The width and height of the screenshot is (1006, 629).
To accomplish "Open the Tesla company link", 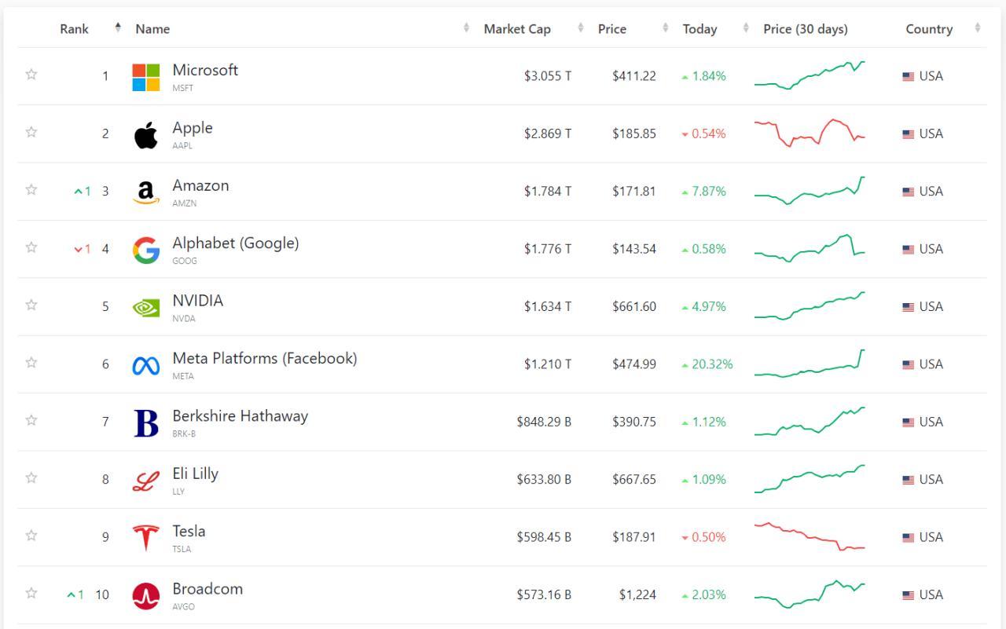I will 189,531.
